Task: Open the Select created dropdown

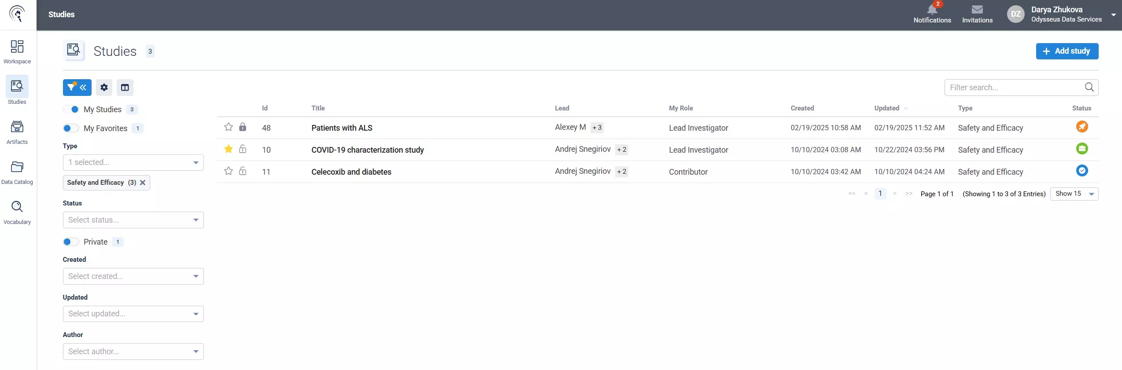Action: (x=133, y=276)
